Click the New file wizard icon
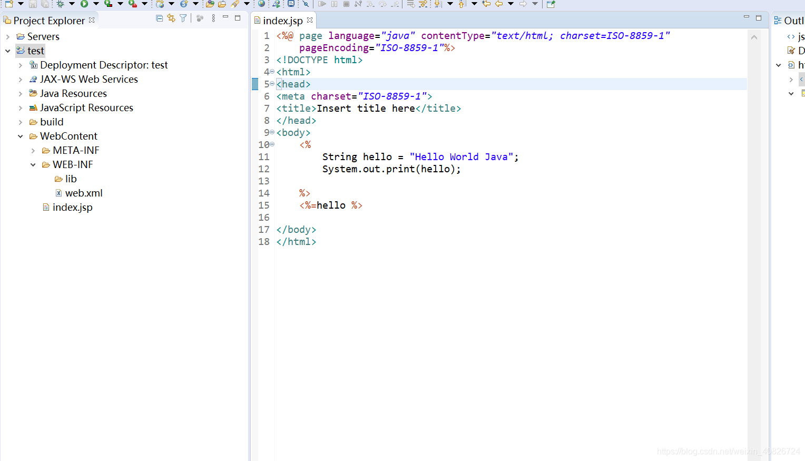This screenshot has height=461, width=805. tap(9, 4)
